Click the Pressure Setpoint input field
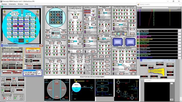Image resolution: width=182 pixels, height=102 pixels. (x=18, y=63)
